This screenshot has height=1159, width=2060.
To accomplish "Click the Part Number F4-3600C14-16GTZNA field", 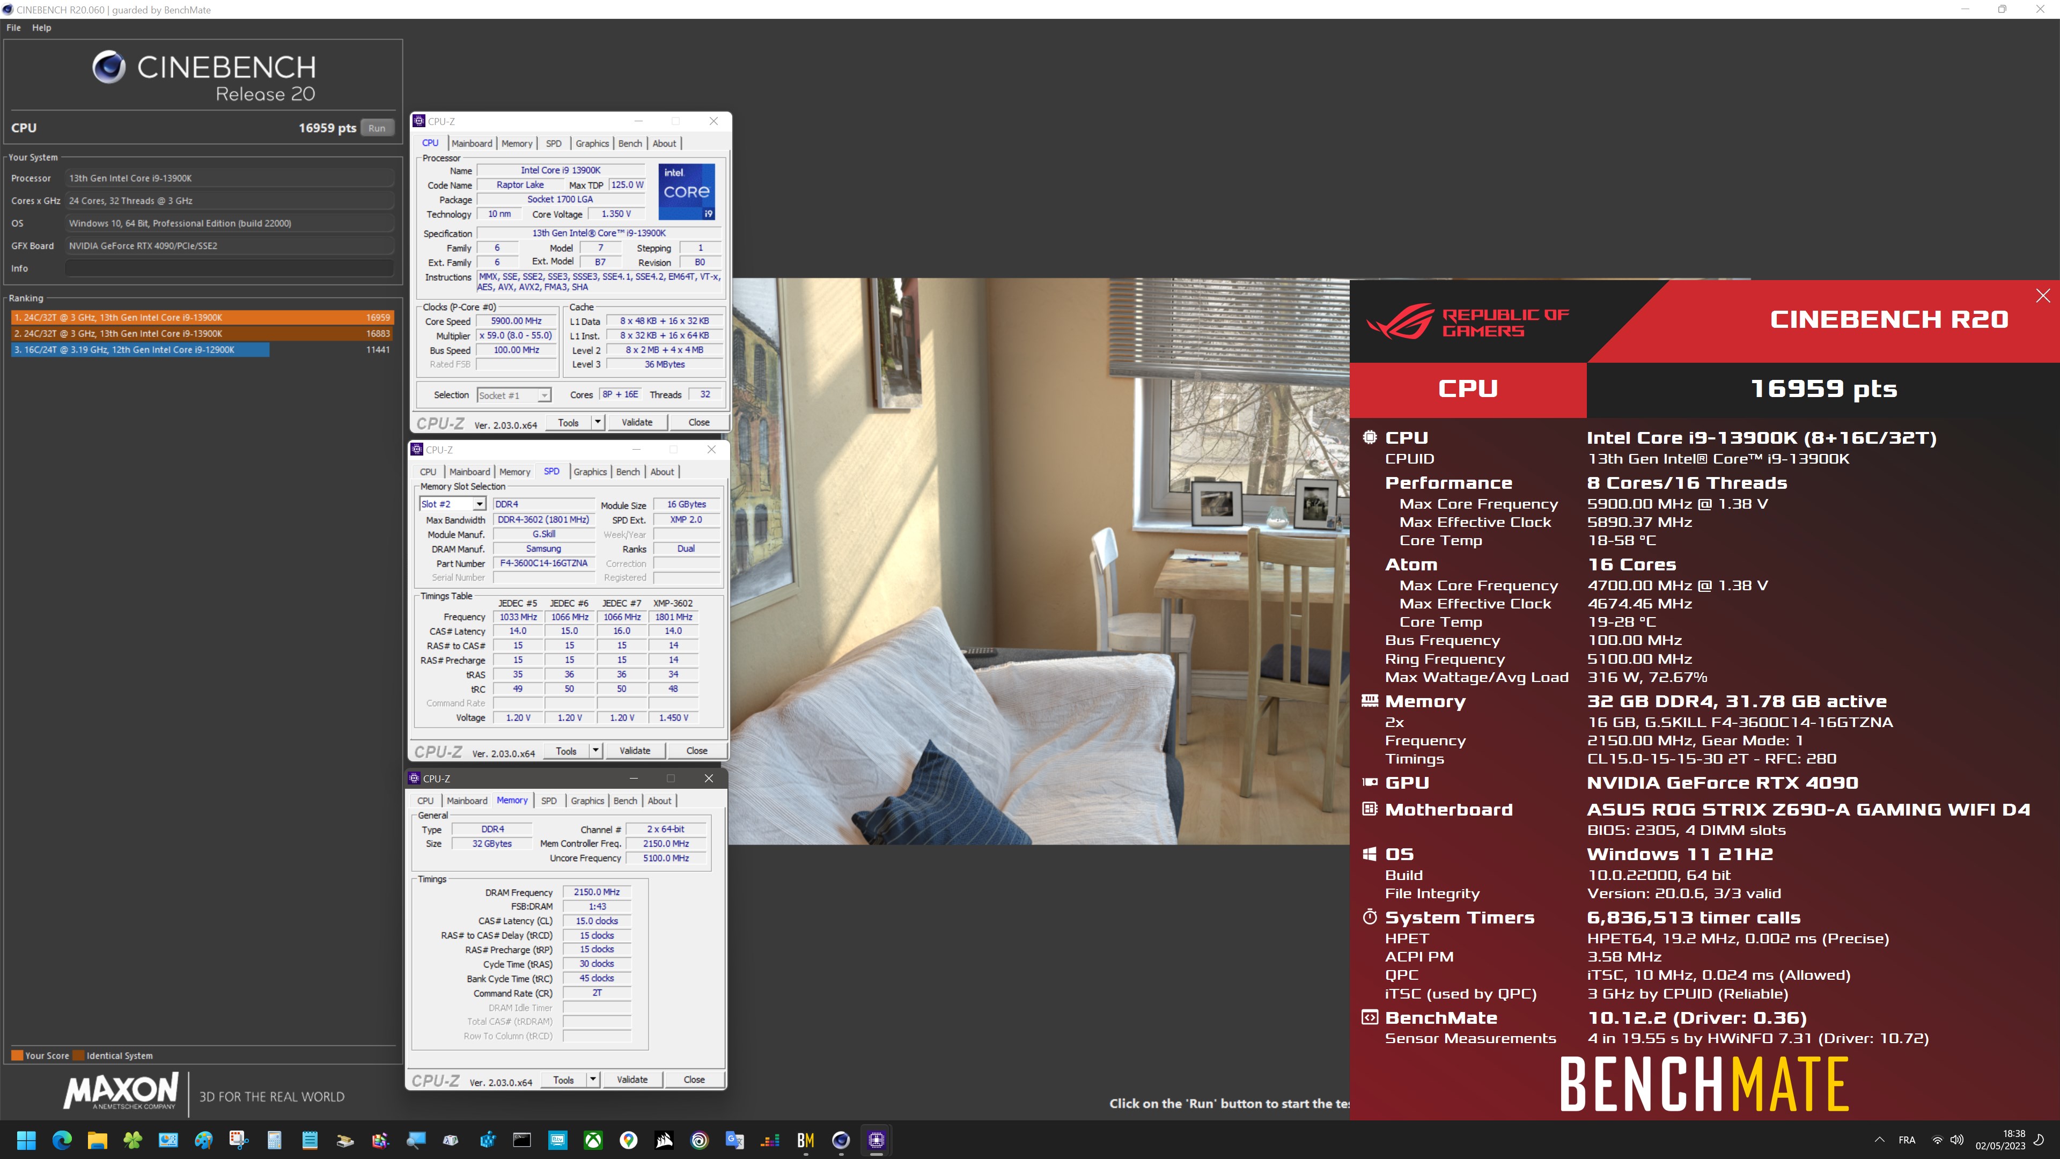I will pos(544,563).
